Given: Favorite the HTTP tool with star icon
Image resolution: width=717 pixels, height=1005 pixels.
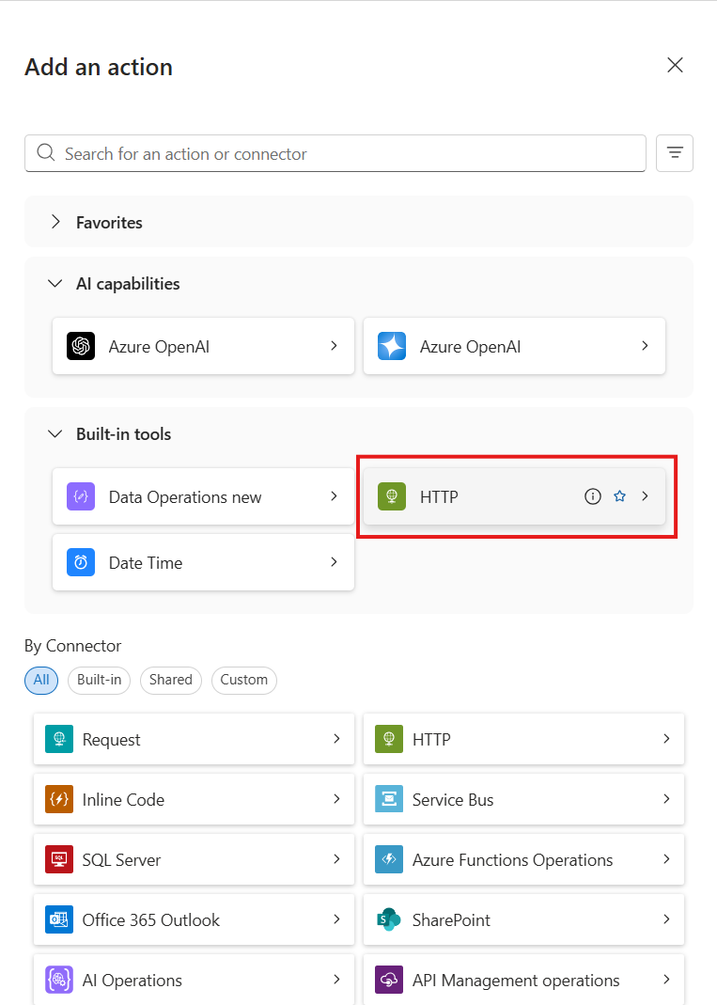Looking at the screenshot, I should tap(619, 496).
